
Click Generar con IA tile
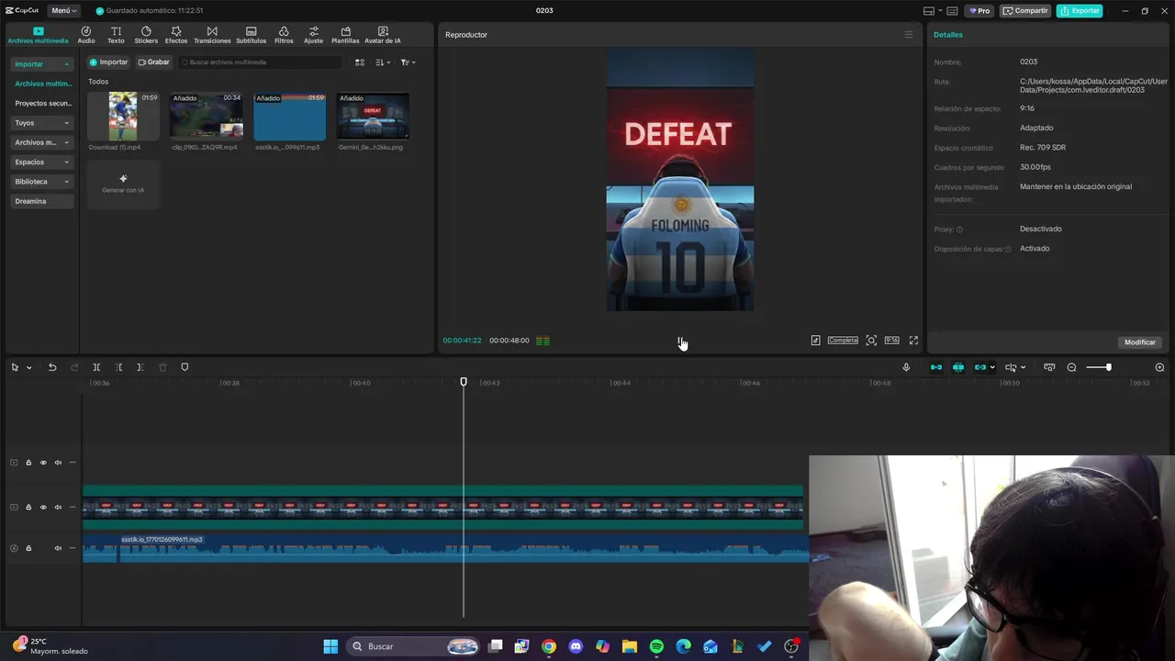pyautogui.click(x=123, y=184)
